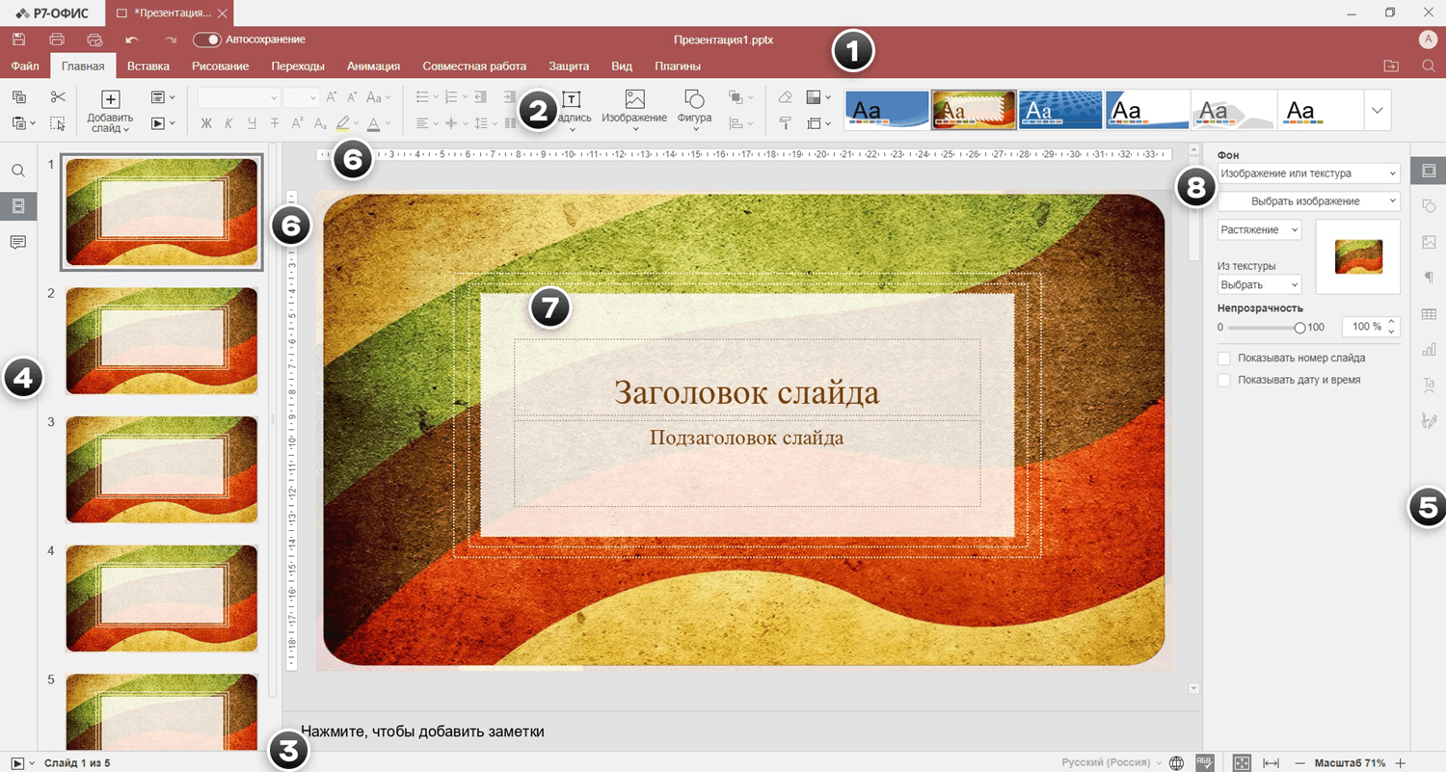Expand the Растяжение dropdown

pos(1259,229)
